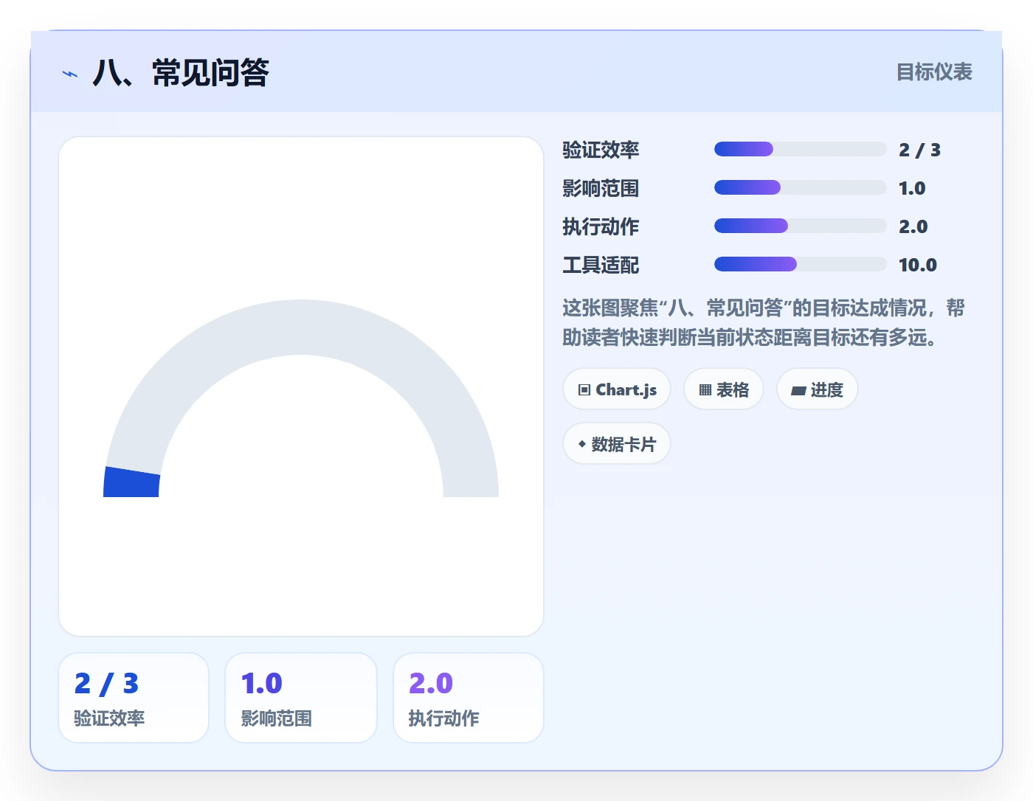This screenshot has height=801, width=1033.
Task: Click the 2 / 3 value beside the progress bar
Action: click(919, 150)
